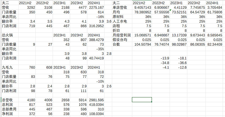
Task: Select the cell showing 316.2952
Action: pyautogui.click(x=96, y=26)
